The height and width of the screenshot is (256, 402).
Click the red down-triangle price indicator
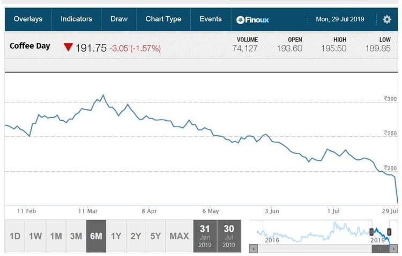click(68, 47)
